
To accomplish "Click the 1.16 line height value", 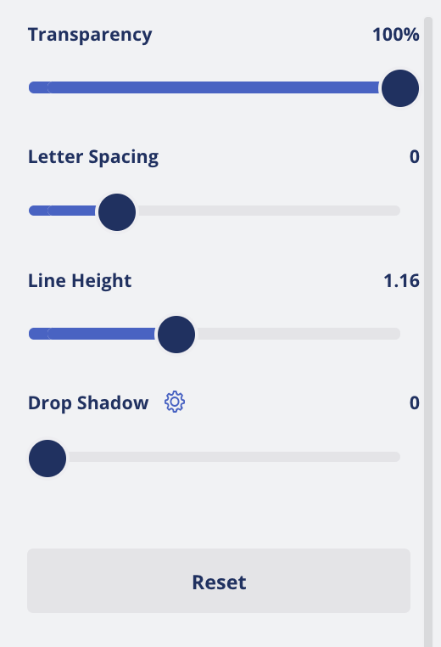I will [x=401, y=281].
